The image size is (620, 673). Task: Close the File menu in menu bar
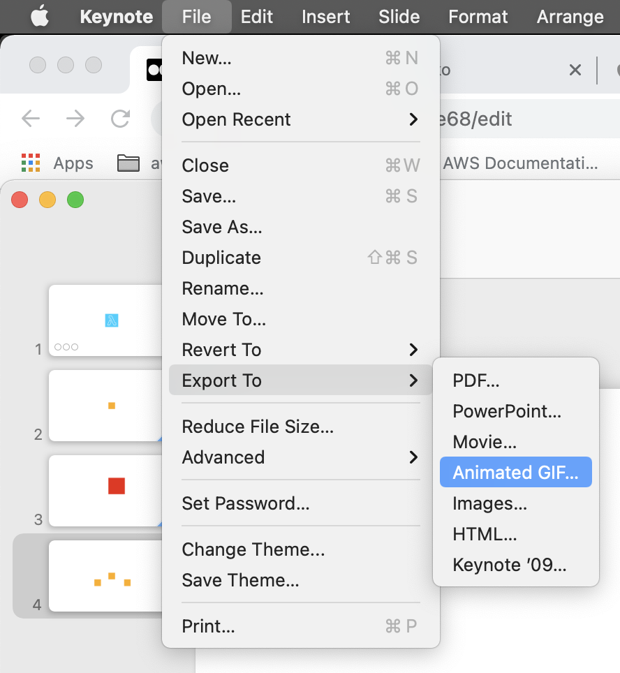click(197, 17)
